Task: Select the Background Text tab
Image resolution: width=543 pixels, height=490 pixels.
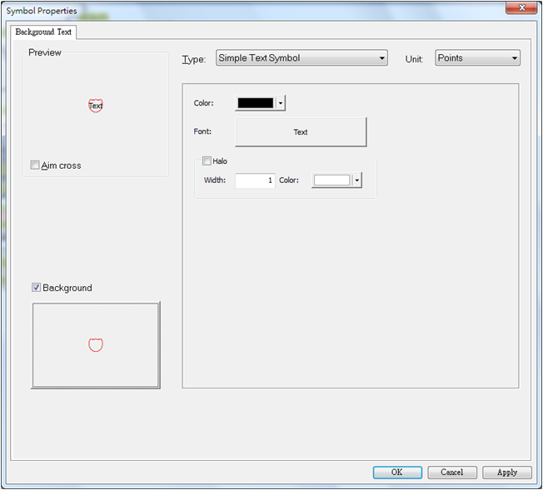Action: pyautogui.click(x=43, y=32)
